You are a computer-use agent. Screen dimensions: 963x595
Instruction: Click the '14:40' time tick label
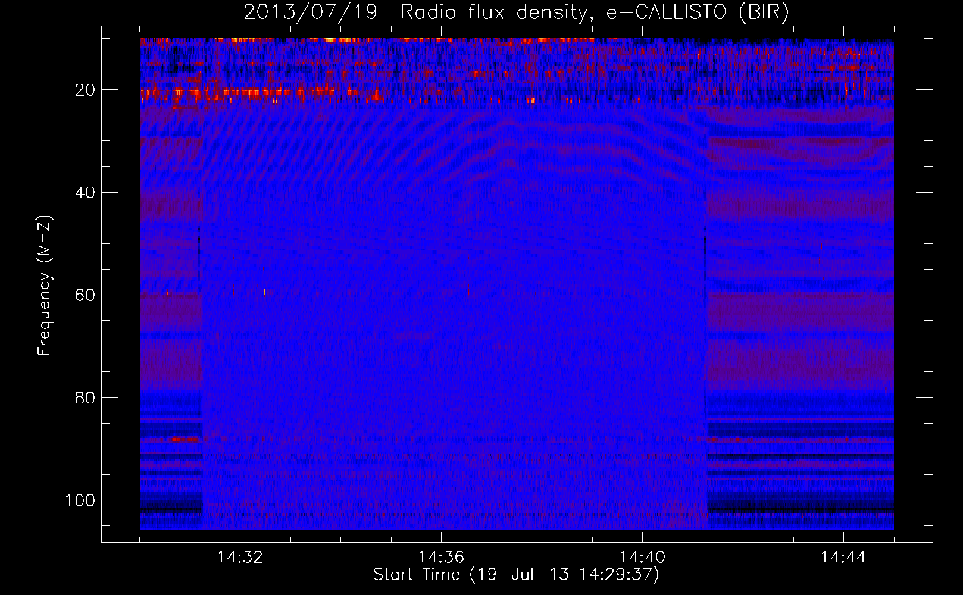pyautogui.click(x=642, y=558)
